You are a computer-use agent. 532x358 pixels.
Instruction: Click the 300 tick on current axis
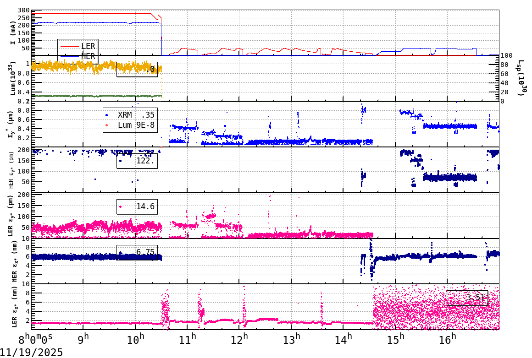(x=24, y=11)
